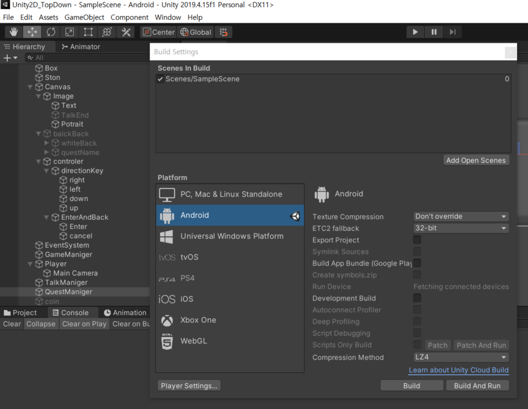Switch to the Animation tab
This screenshot has height=409, width=528.
coord(125,313)
